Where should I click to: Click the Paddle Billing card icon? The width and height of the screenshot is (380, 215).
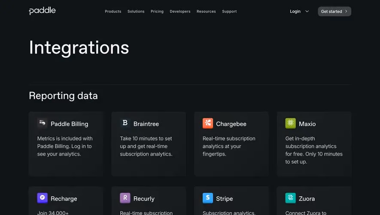(x=42, y=123)
